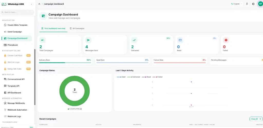Image resolution: width=263 pixels, height=128 pixels.
Task: Open Webhook Automation in the sidebar
Action: (x=17, y=110)
